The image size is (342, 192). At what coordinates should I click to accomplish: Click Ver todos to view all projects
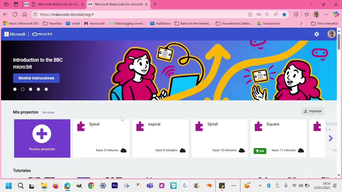point(48,113)
